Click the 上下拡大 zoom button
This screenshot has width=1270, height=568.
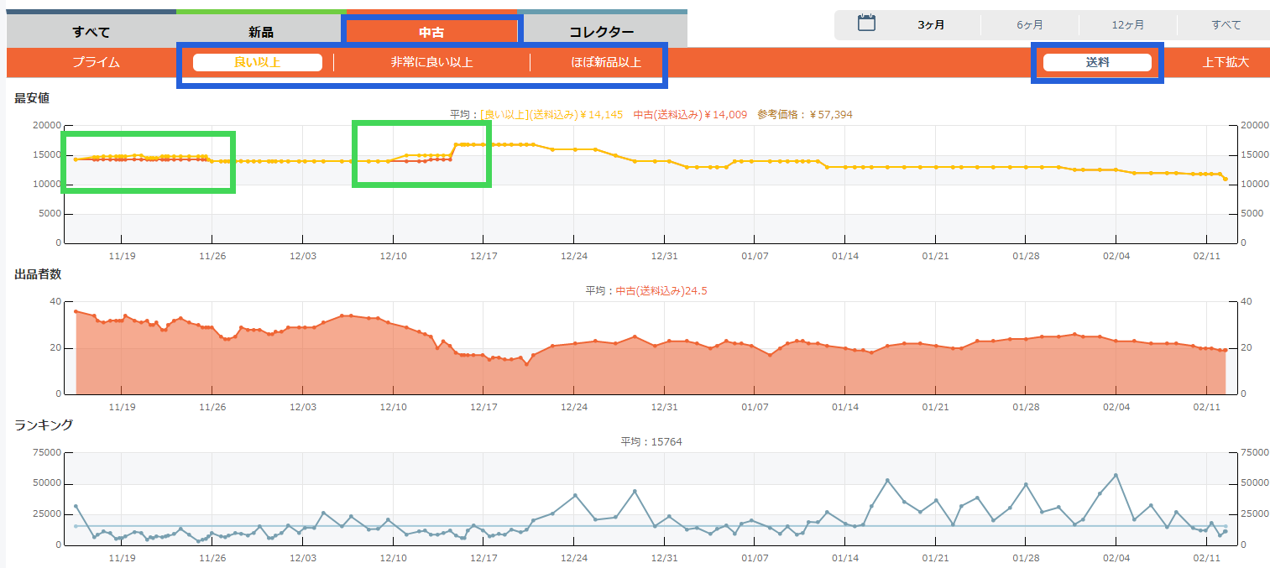tap(1226, 62)
